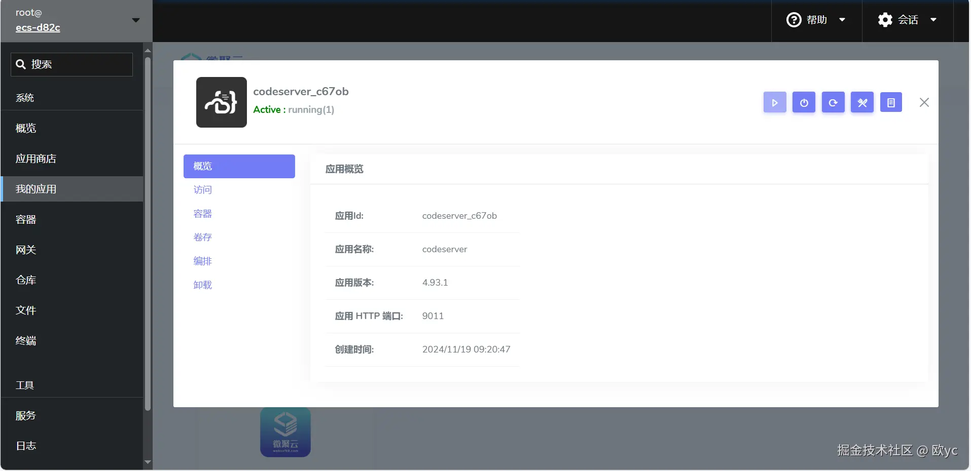Open help with the question mark icon

point(794,20)
